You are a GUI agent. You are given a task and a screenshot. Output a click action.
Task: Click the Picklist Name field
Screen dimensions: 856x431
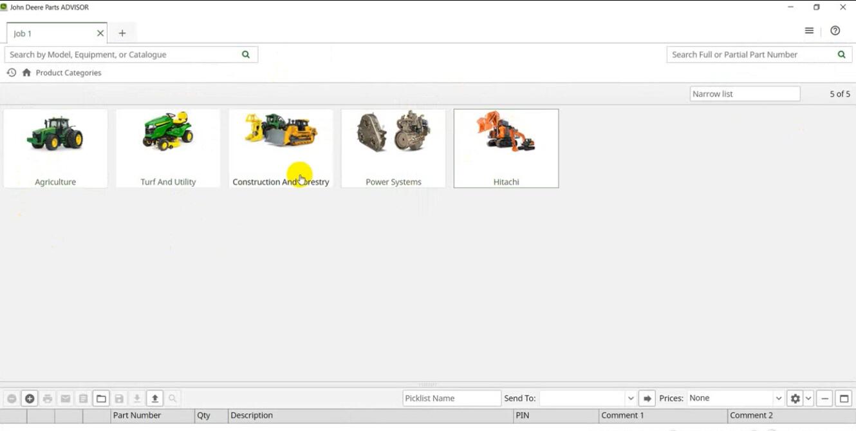point(452,399)
